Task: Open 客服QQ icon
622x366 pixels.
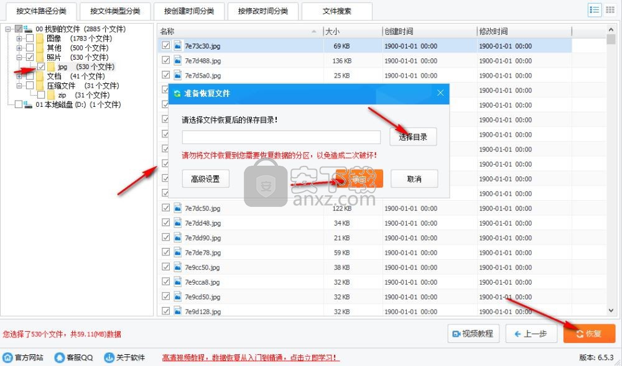Action: point(60,357)
